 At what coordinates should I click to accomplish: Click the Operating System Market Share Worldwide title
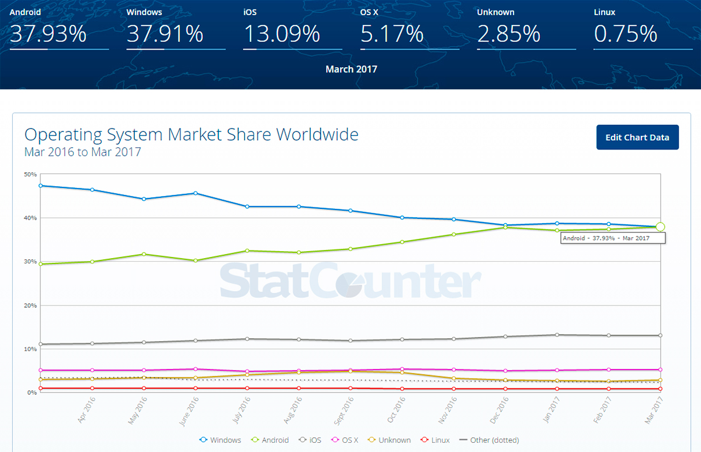pos(191,135)
